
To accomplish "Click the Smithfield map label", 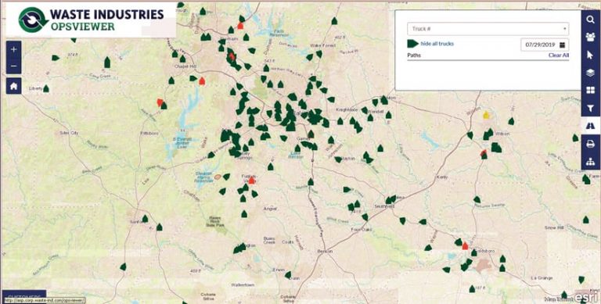I will (x=384, y=206).
